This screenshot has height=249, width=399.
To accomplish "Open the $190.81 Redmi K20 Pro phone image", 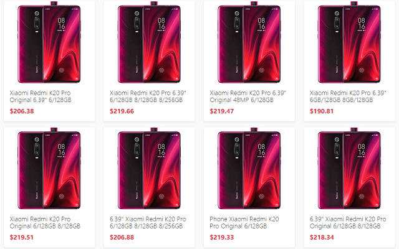I will point(349,42).
